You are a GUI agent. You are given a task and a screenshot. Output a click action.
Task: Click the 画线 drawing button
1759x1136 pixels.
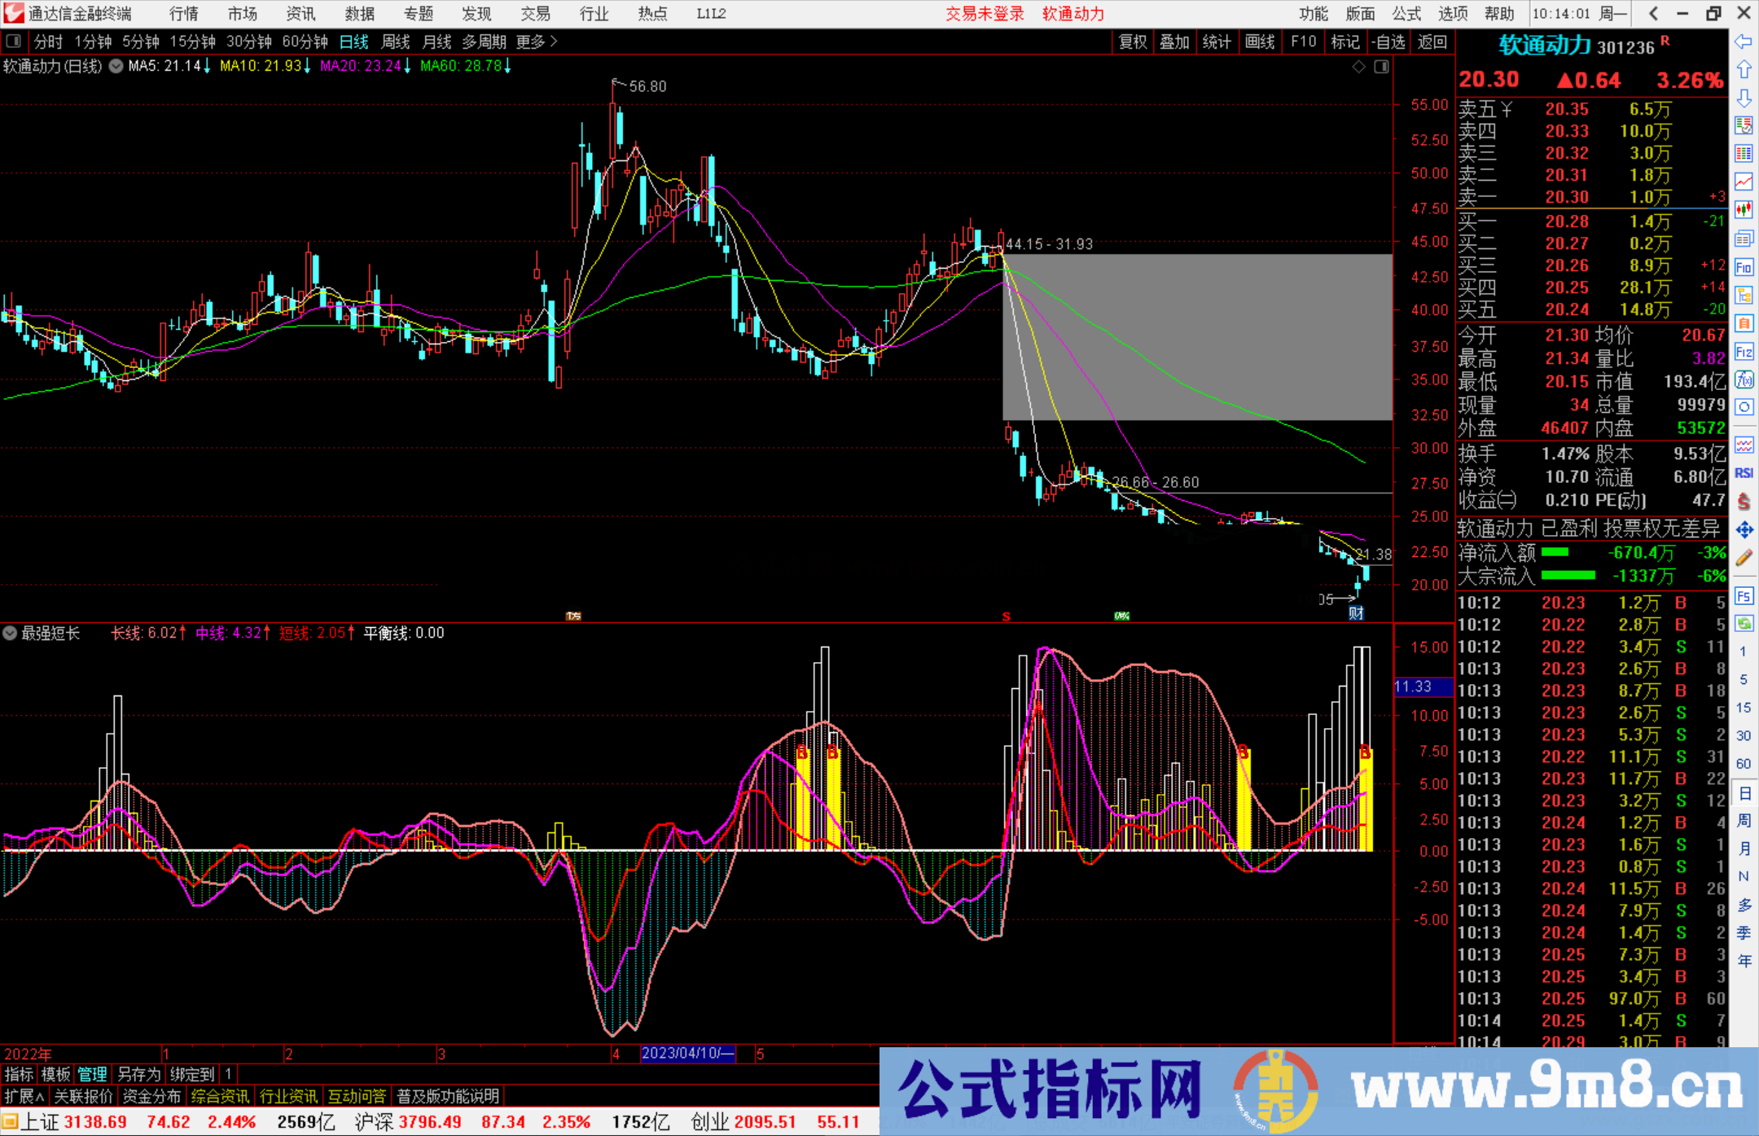[1260, 42]
